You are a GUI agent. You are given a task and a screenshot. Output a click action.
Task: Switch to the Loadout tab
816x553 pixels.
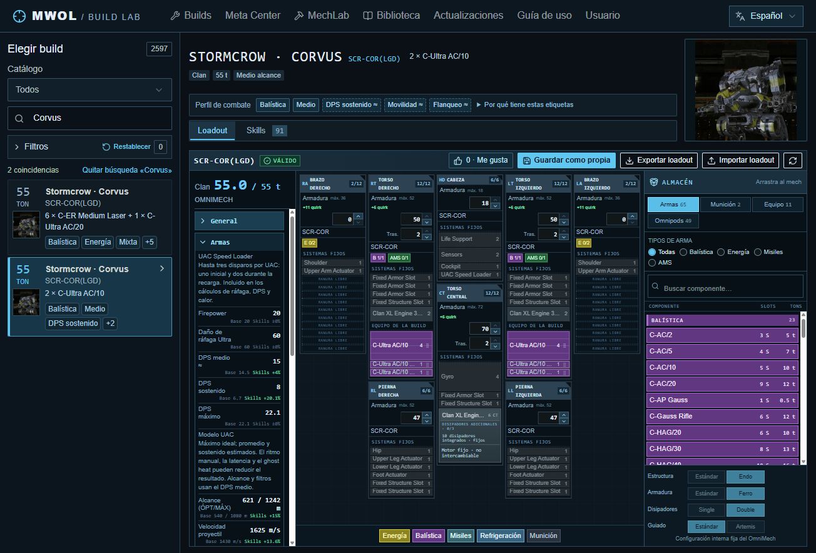[213, 131]
